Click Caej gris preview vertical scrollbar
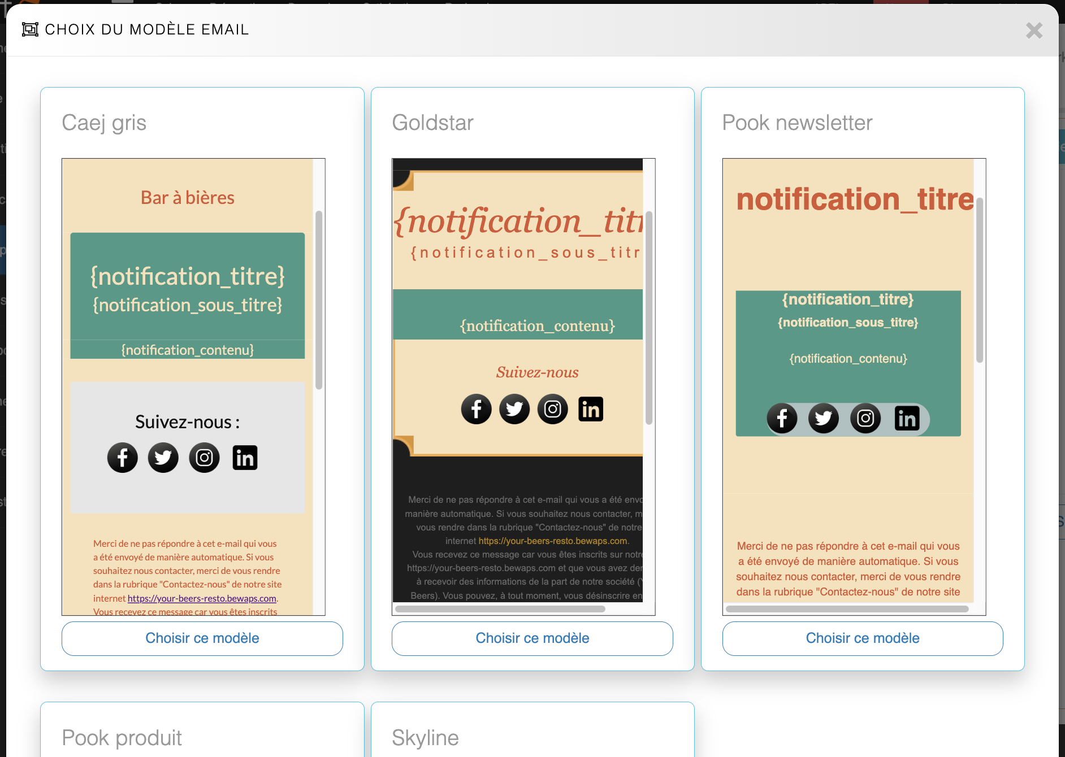 tap(319, 299)
